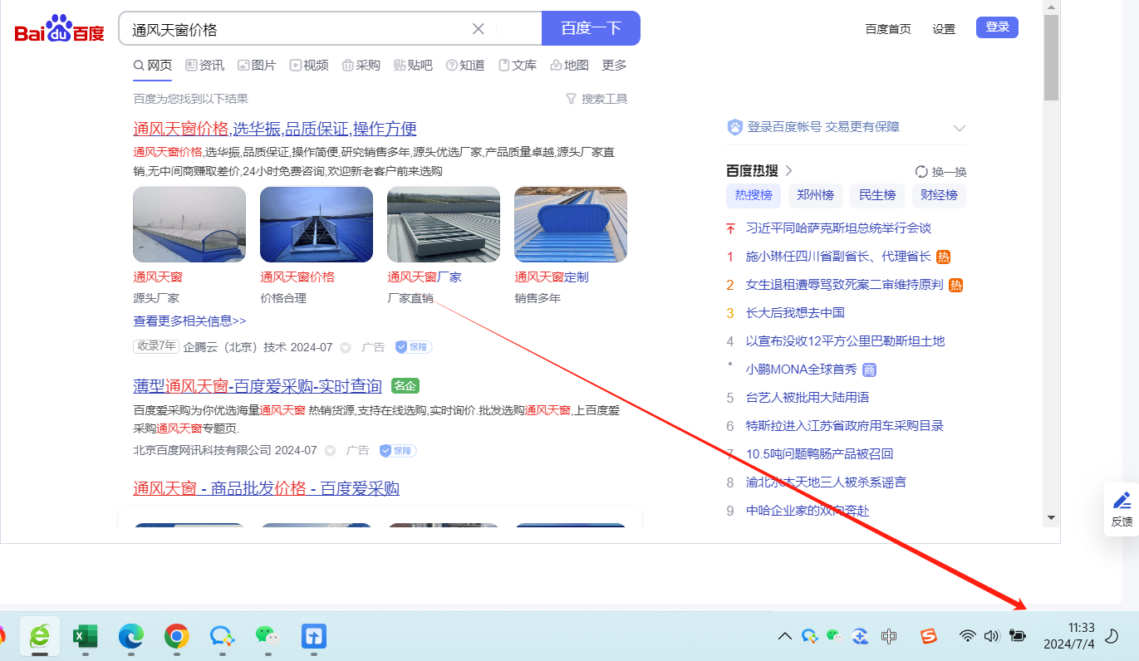
Task: Click the 收录7年 tag
Action: click(156, 347)
